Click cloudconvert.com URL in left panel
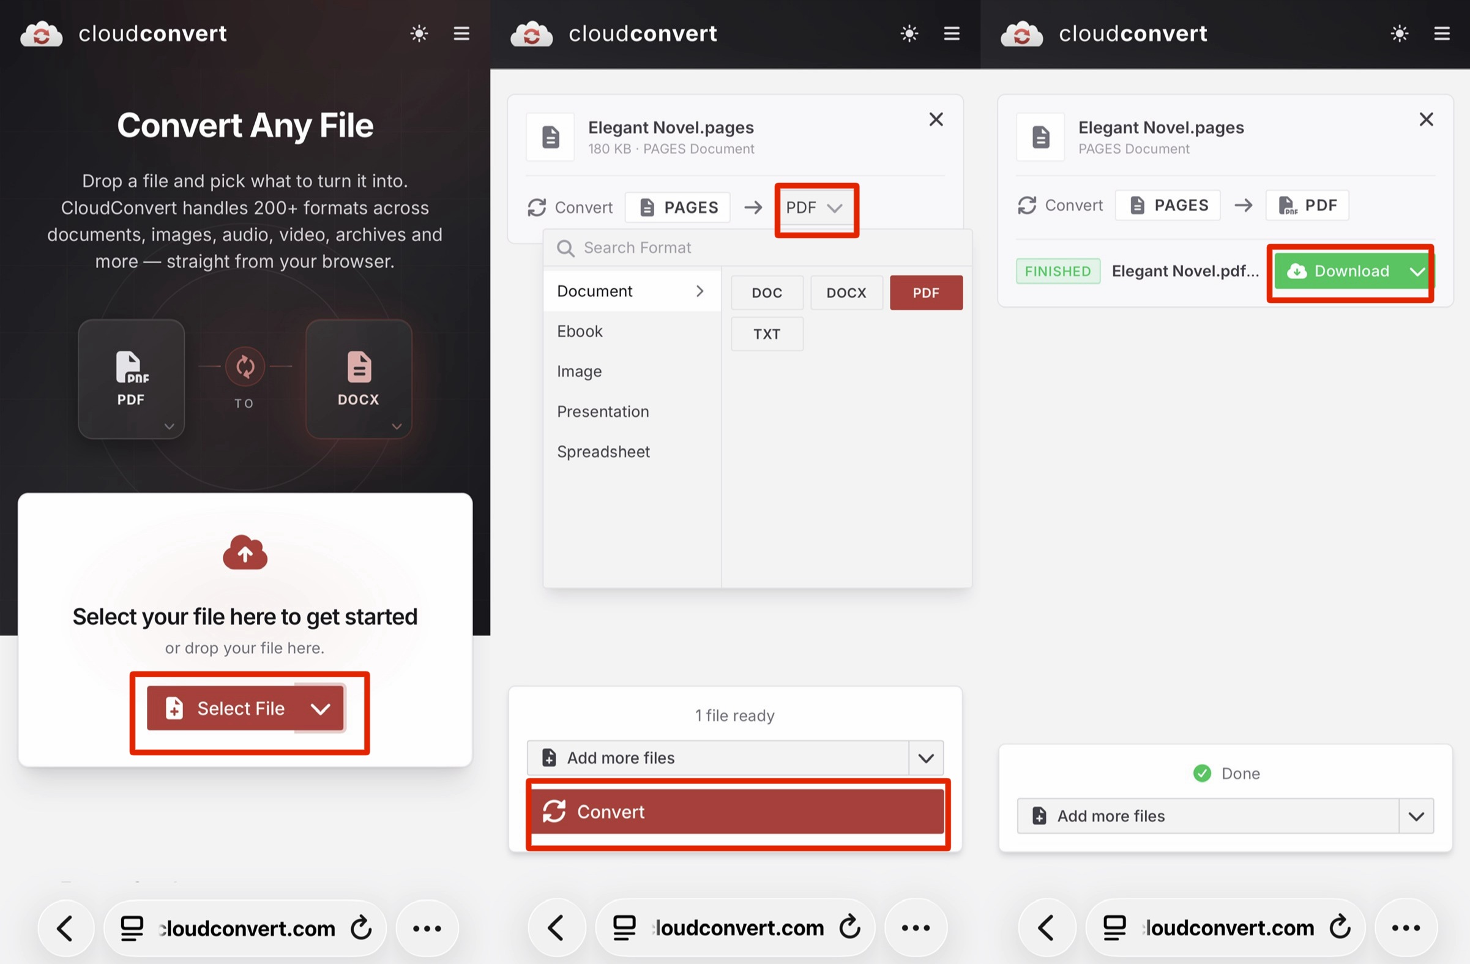Image resolution: width=1470 pixels, height=964 pixels. click(x=247, y=928)
